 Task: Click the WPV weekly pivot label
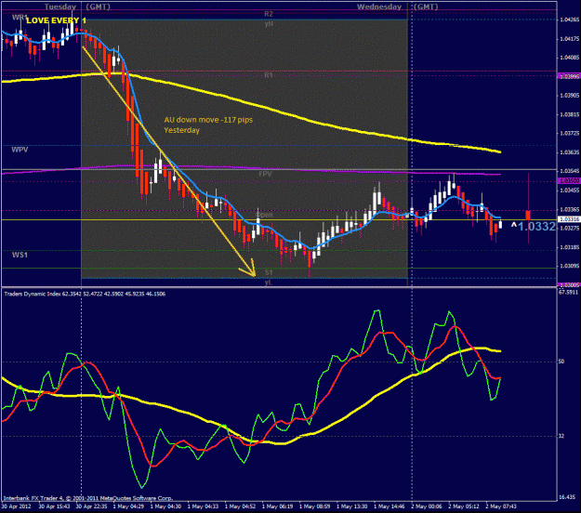20,150
